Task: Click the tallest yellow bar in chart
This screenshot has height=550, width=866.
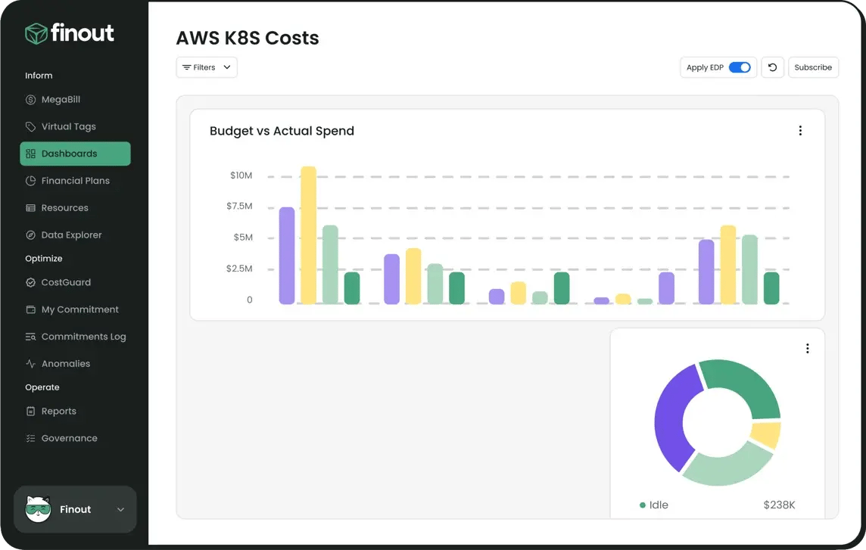Action: pos(308,235)
